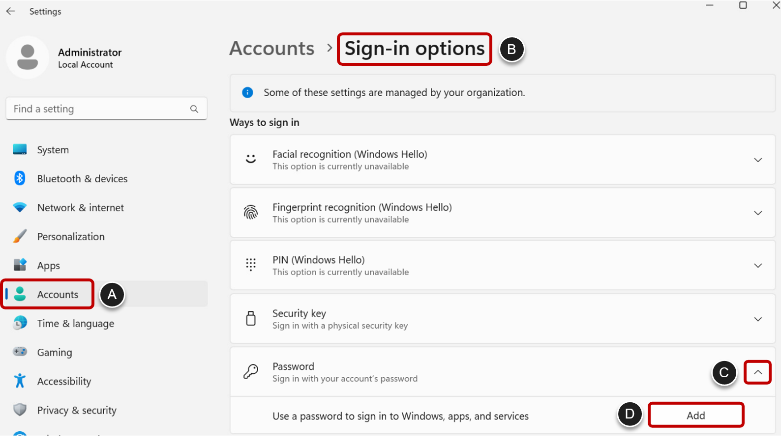Open Privacy & security label
781x446 pixels.
[x=77, y=411]
